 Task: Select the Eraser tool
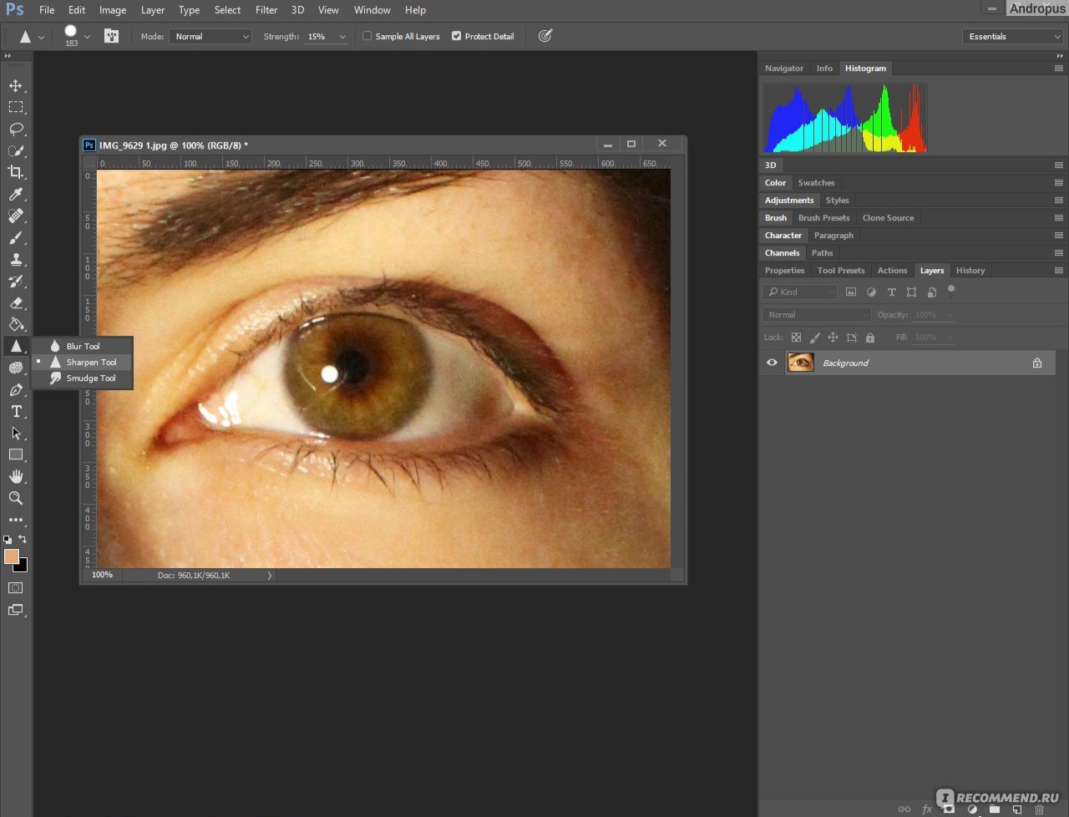click(16, 303)
